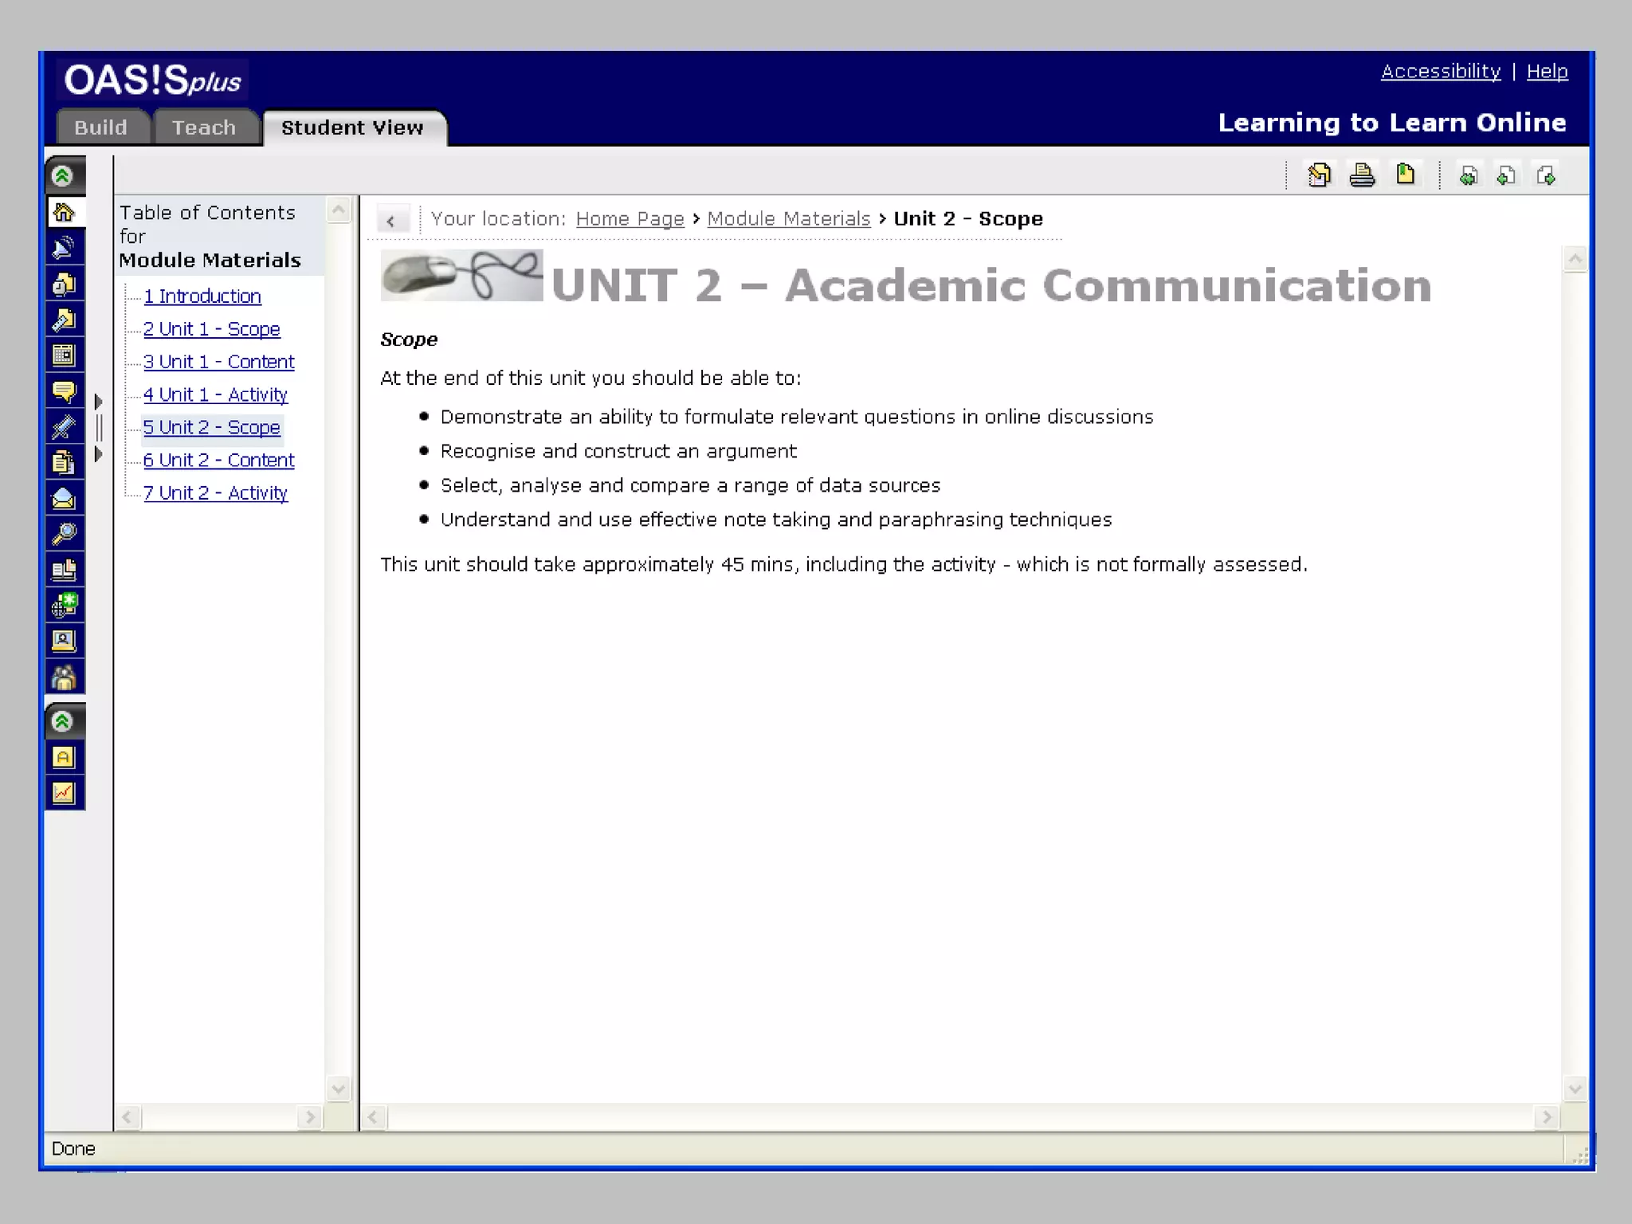Screen dimensions: 1632x1224
Task: Go to the next page arrow icon
Action: coord(1546,175)
